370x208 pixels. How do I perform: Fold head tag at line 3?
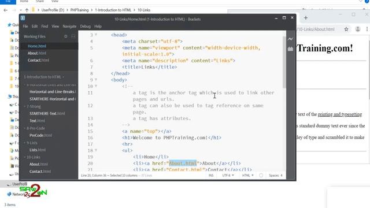(96, 35)
